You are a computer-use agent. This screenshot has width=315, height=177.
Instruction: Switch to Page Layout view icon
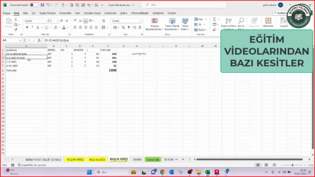[x=266, y=165]
